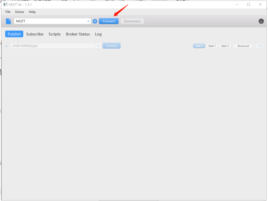Viewport: 268px width, 201px height.
Task: Maximize the MQTT.fx window
Action: click(x=249, y=4)
